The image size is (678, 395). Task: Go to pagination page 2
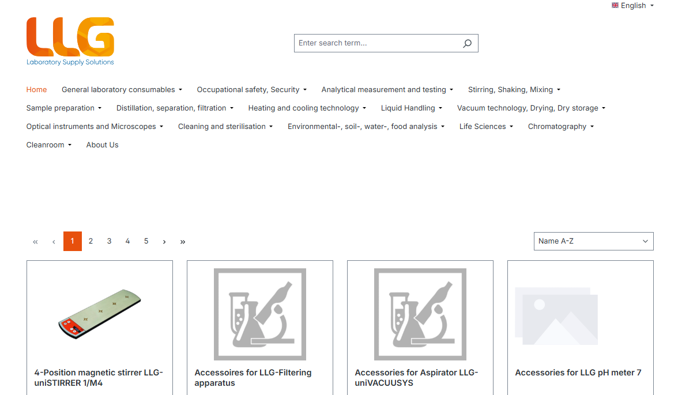click(x=91, y=241)
